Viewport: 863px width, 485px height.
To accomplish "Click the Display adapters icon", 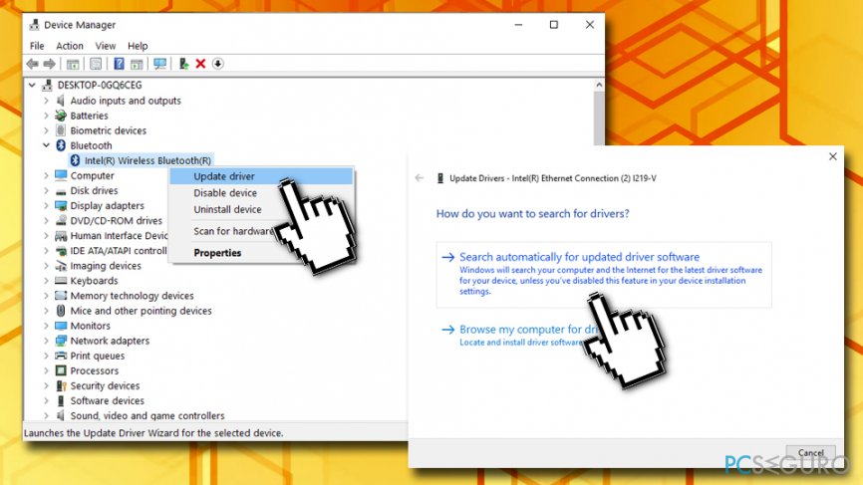I will (61, 206).
